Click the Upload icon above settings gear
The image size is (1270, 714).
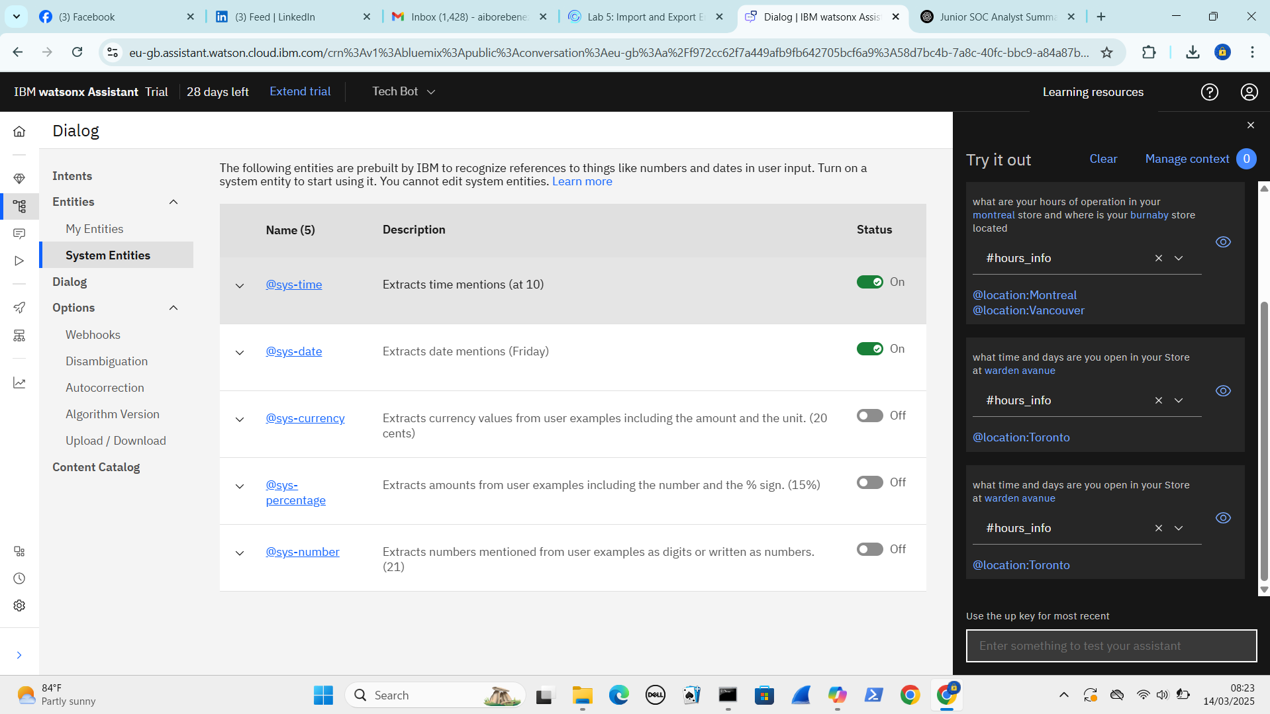coord(19,551)
